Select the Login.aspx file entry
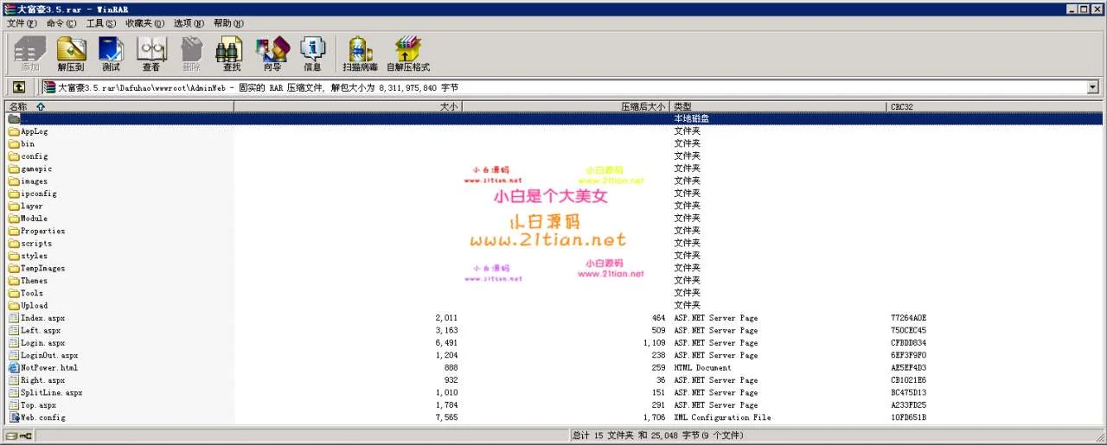Viewport: 1107px width, 445px height. [x=42, y=343]
